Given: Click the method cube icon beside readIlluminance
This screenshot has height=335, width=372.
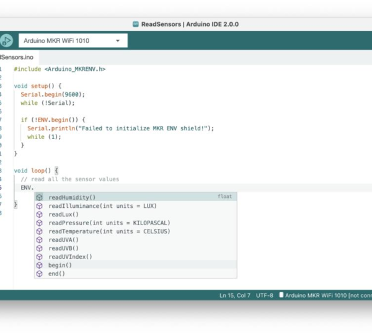Looking at the screenshot, I should click(x=40, y=206).
